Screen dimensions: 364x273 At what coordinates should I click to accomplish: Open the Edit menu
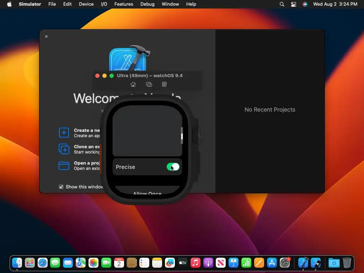point(67,4)
